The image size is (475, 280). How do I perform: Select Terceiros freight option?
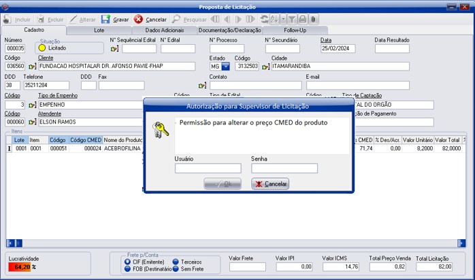point(176,262)
